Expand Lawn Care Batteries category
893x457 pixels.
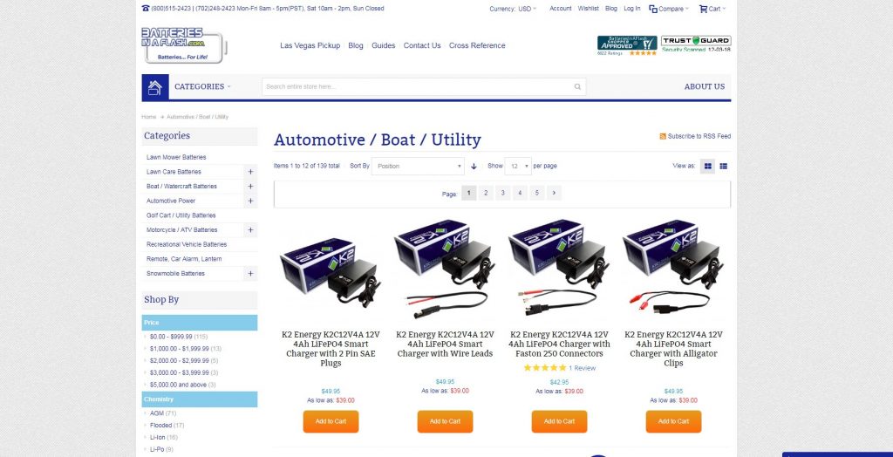click(x=250, y=172)
